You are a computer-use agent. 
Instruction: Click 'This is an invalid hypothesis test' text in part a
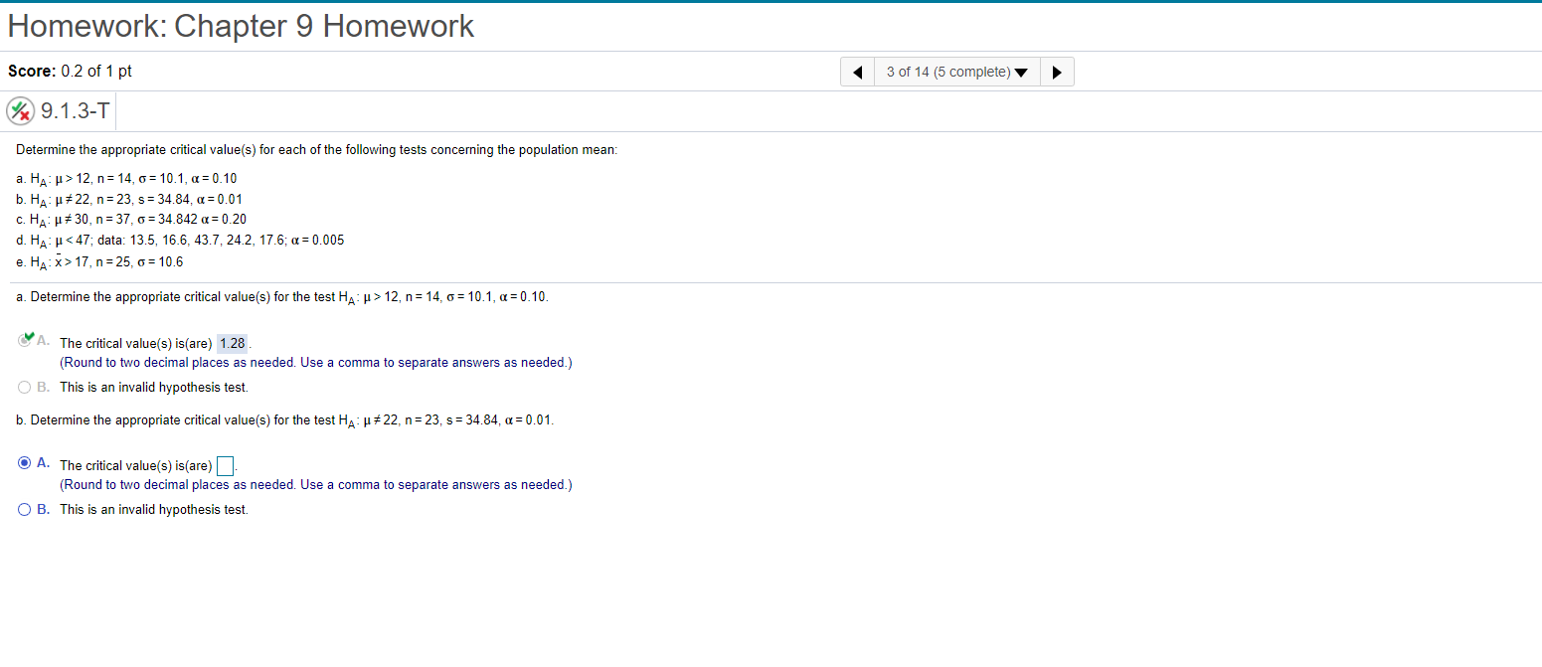tap(152, 387)
